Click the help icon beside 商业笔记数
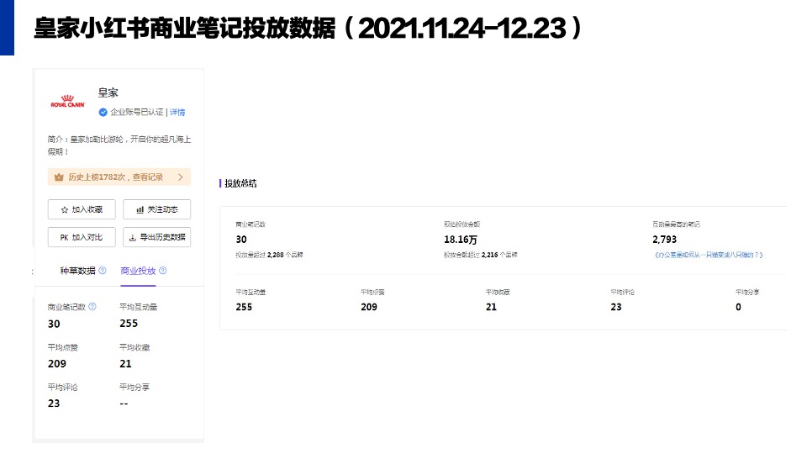The height and width of the screenshot is (454, 807). pos(92,307)
